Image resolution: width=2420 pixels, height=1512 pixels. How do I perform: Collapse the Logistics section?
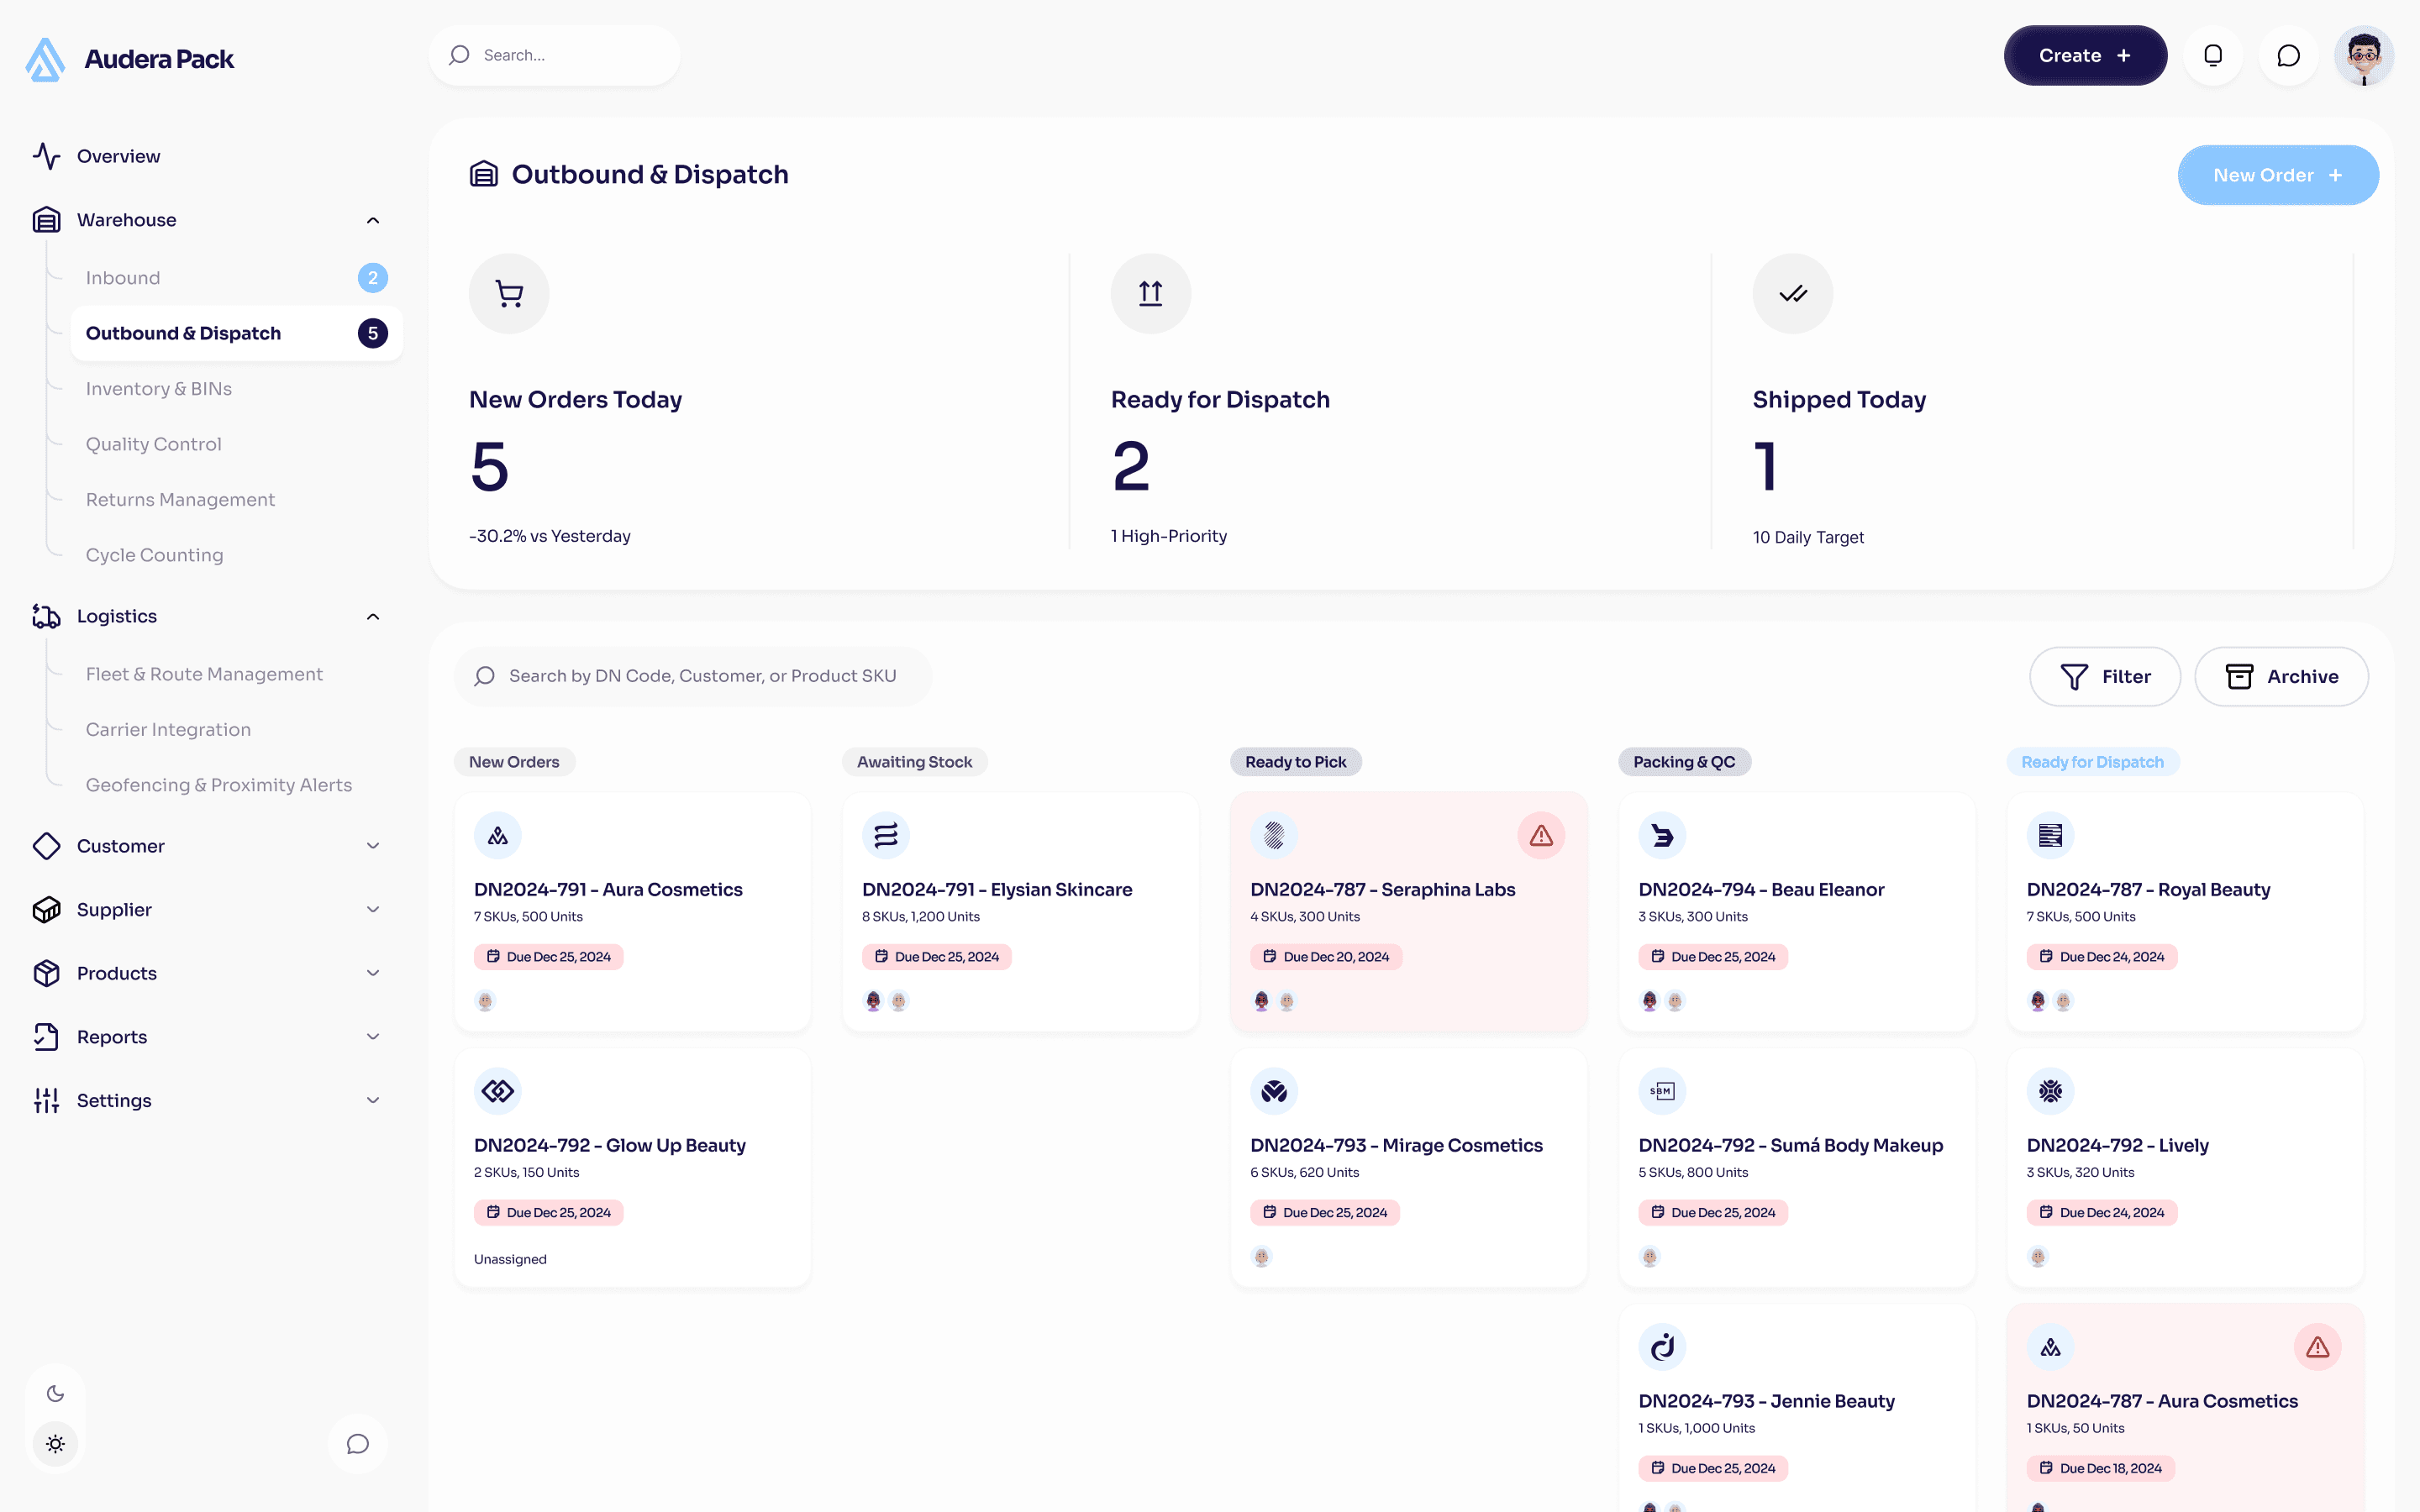(x=372, y=616)
